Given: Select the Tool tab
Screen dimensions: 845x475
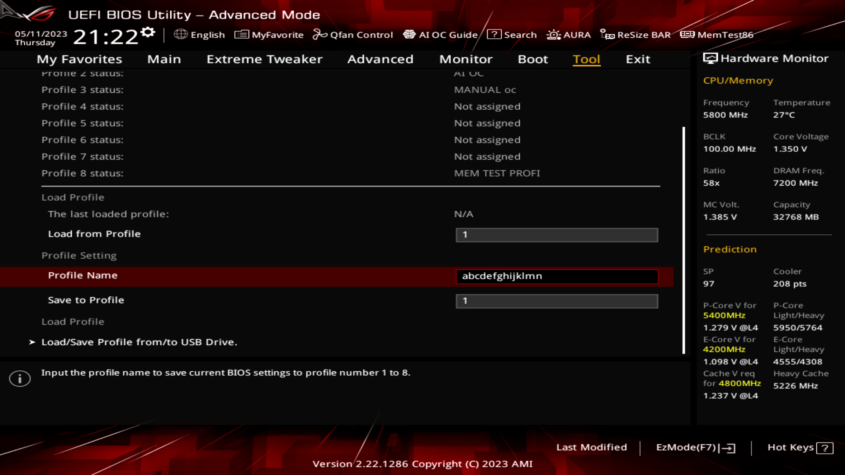Looking at the screenshot, I should coord(586,59).
